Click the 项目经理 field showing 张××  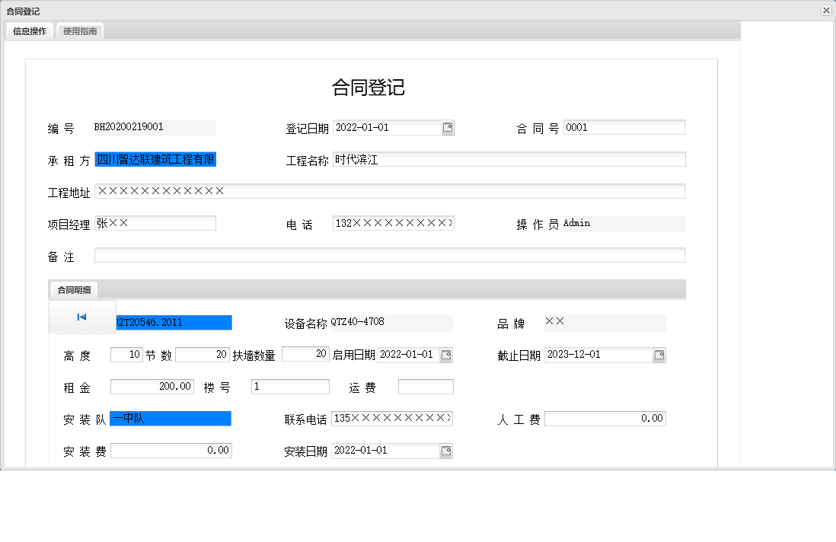point(155,222)
